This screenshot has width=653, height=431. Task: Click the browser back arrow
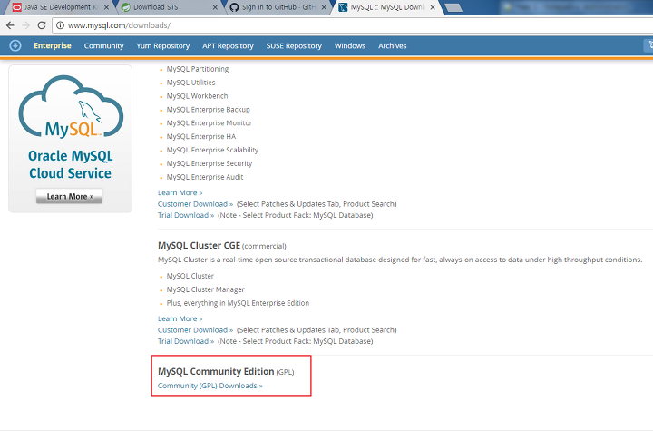[10, 25]
